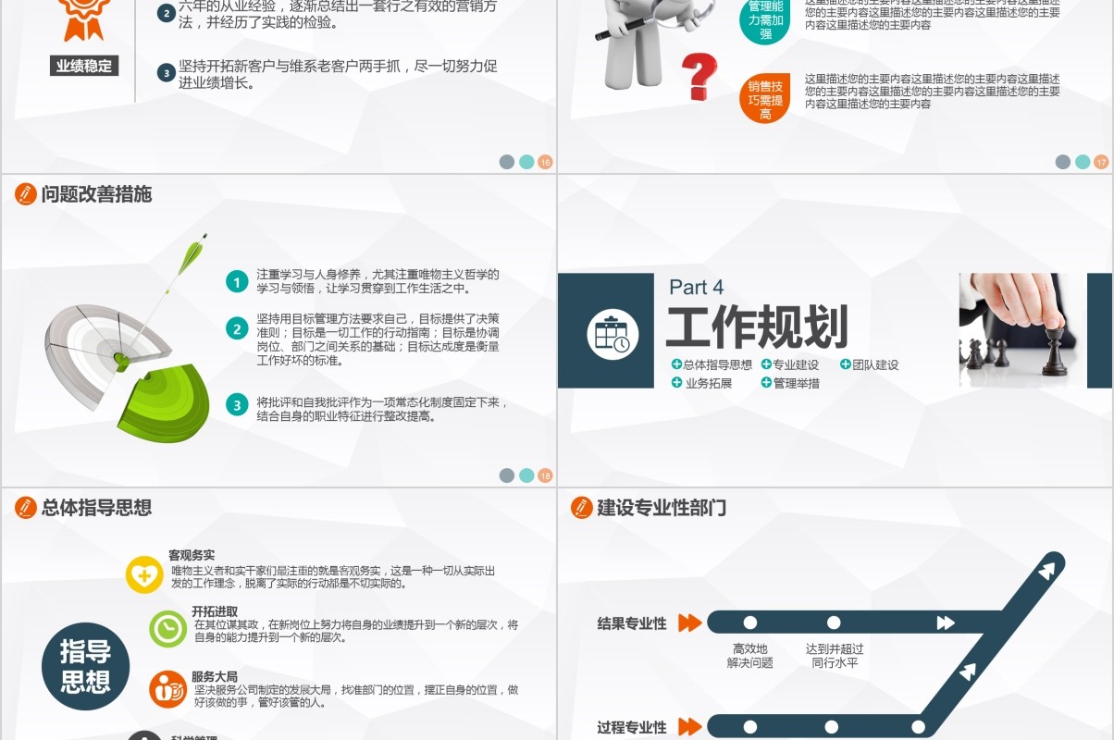This screenshot has height=740, width=1114.
Task: Click the gray circle beside page 16
Action: 507,162
